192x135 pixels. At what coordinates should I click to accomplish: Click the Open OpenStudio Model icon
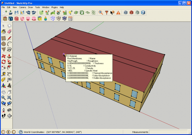tap(11, 13)
